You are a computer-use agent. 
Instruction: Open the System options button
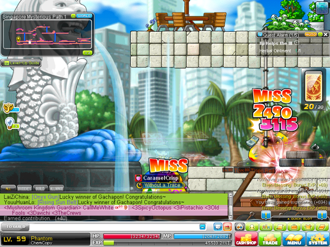point(318,239)
